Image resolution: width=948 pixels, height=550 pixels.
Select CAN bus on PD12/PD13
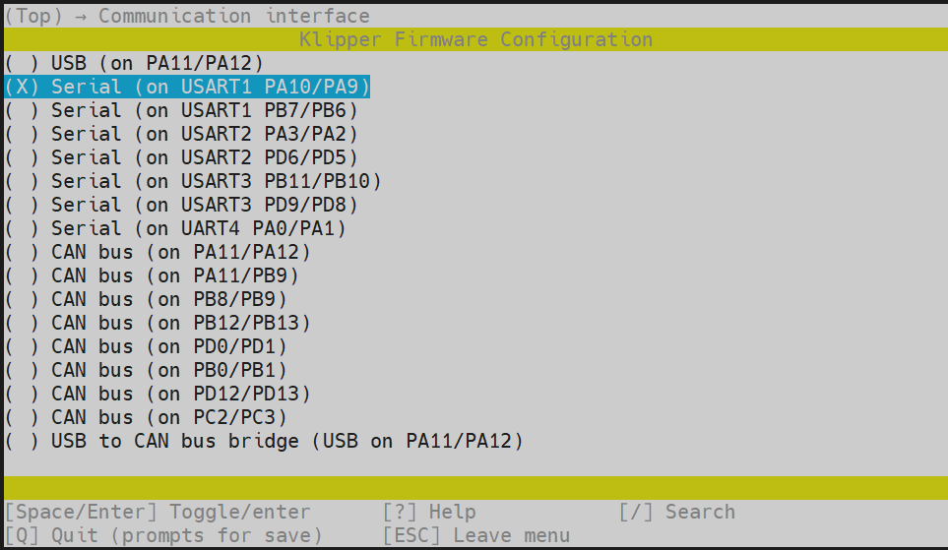(158, 394)
